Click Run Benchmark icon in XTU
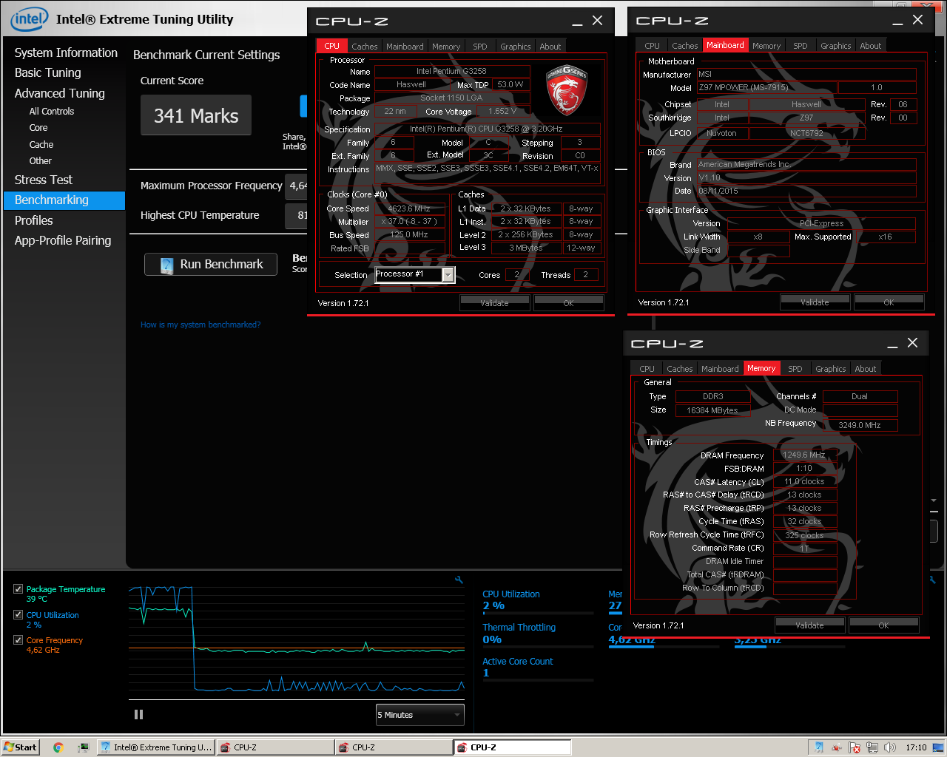This screenshot has height=757, width=947. point(167,265)
